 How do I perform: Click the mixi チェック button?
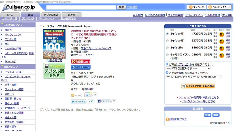(76, 95)
